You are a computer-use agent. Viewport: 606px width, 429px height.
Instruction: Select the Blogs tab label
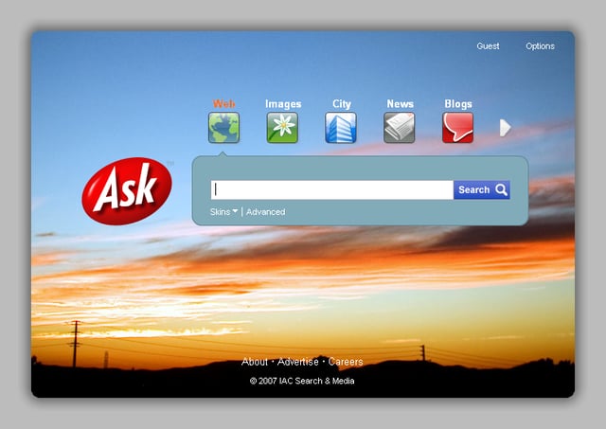458,104
